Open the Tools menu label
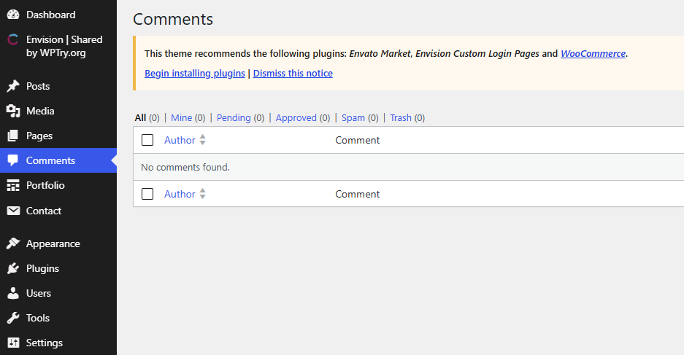684x355 pixels. click(x=37, y=318)
